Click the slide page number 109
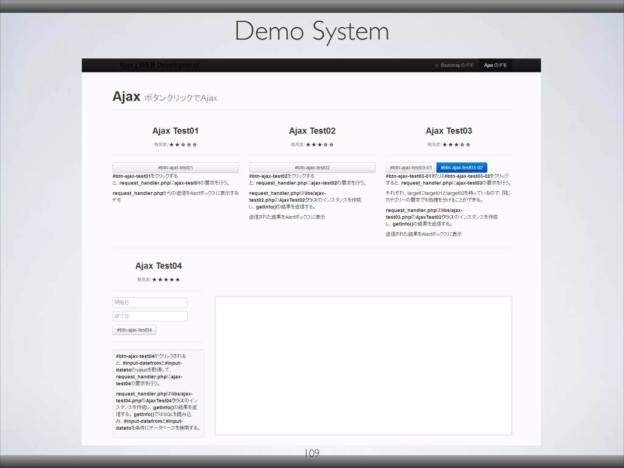The width and height of the screenshot is (624, 468). (x=312, y=453)
